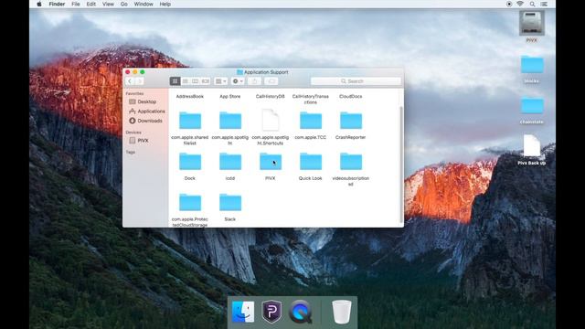Open the Slack folder
This screenshot has height=329, width=585.
click(x=230, y=203)
